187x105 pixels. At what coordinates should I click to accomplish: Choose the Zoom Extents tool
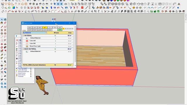click(x=2, y=72)
